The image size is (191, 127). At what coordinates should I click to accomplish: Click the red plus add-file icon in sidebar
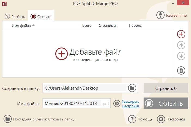(181, 34)
